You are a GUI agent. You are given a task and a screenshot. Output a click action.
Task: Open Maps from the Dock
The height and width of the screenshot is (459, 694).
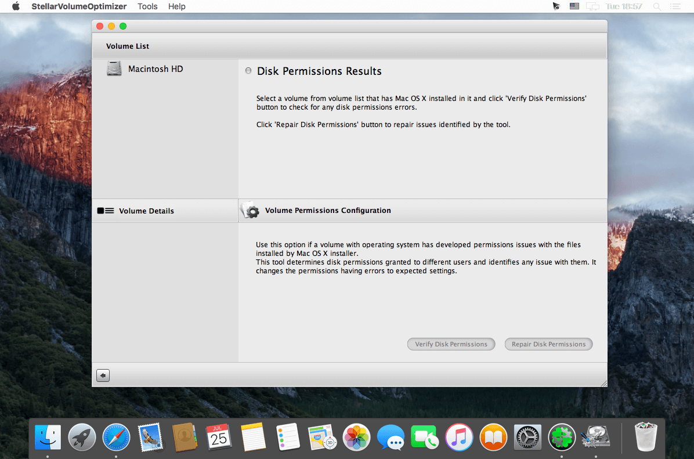(322, 438)
